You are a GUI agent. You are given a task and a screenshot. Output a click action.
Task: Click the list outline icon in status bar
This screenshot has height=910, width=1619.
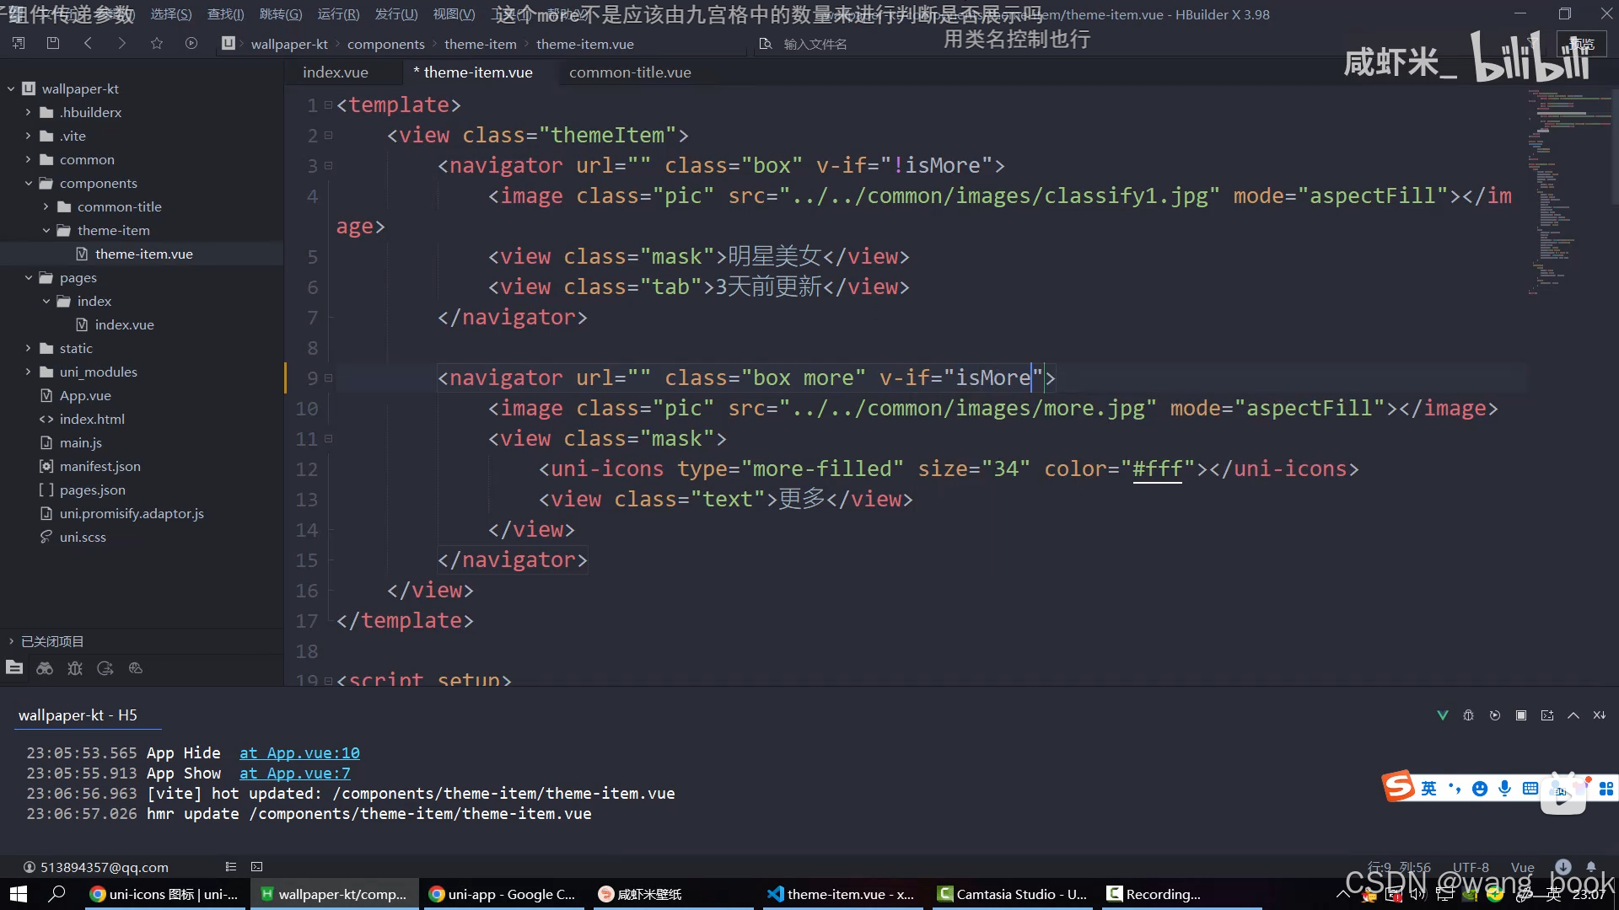pyautogui.click(x=231, y=866)
